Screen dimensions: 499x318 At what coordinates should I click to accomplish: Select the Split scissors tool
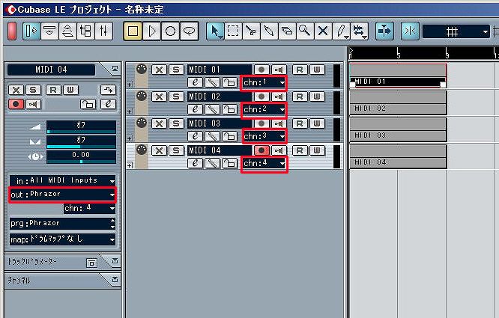pyautogui.click(x=251, y=31)
